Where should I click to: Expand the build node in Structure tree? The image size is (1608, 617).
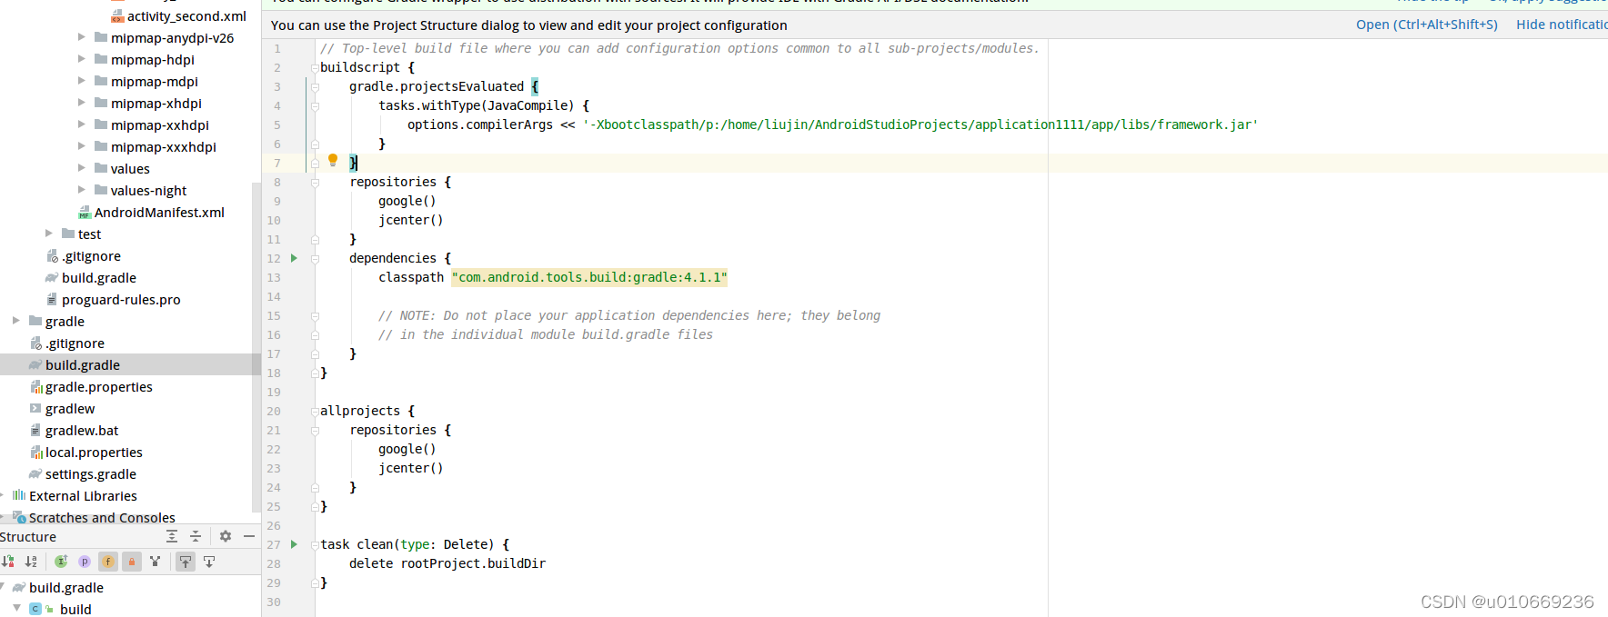[x=16, y=609]
